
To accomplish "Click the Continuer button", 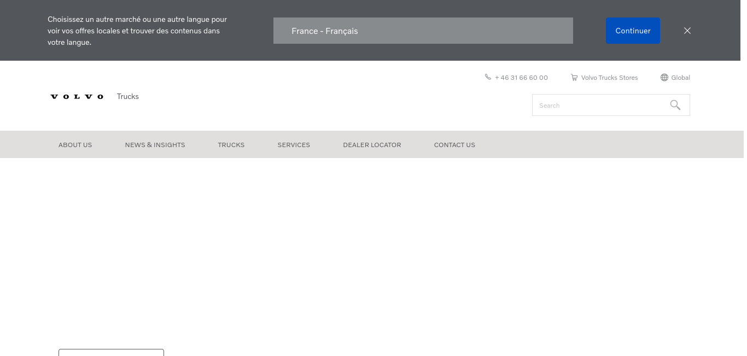I will click(633, 31).
